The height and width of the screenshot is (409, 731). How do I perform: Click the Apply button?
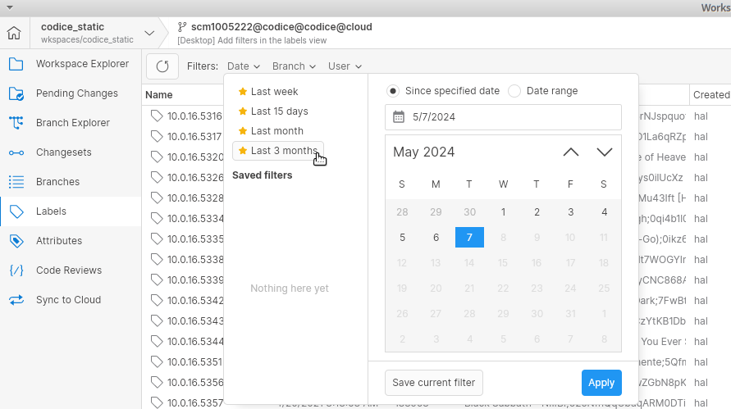(601, 383)
